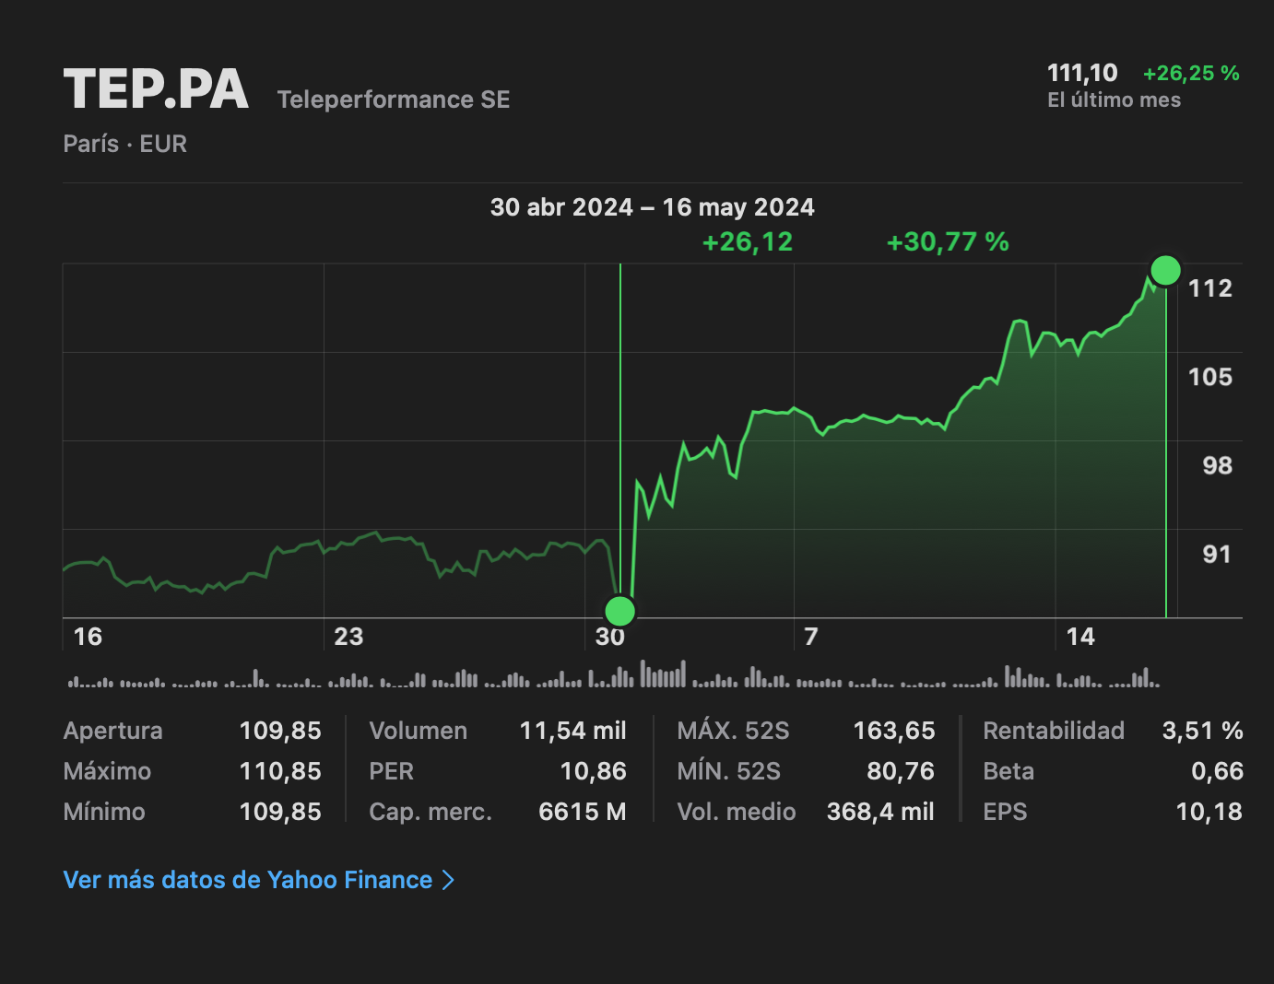Click the 7 date label on the chart axis
The height and width of the screenshot is (984, 1274).
811,637
